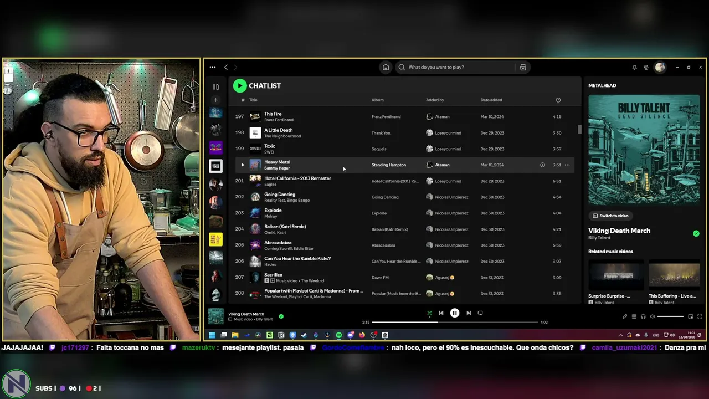This screenshot has width=709, height=399.
Task: Go back with the left arrow
Action: (226, 67)
